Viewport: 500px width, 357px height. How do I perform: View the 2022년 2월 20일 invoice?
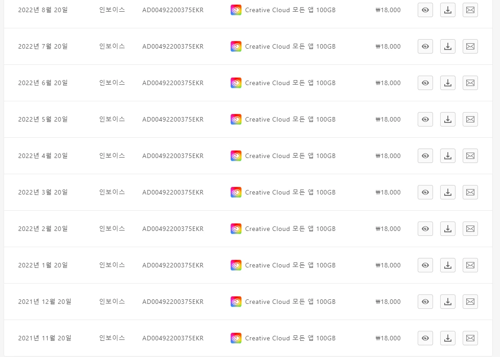tap(425, 229)
